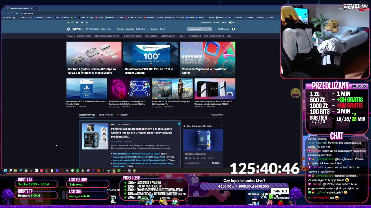Open the GIGABYTE Radeon RX 9070 Gaming link
371x208 pixels.
click(x=139, y=160)
